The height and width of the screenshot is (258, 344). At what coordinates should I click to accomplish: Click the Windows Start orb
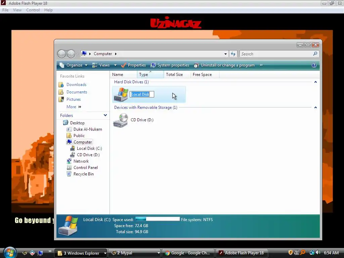10,252
